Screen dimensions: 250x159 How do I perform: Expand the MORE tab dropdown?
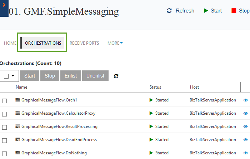[115, 43]
